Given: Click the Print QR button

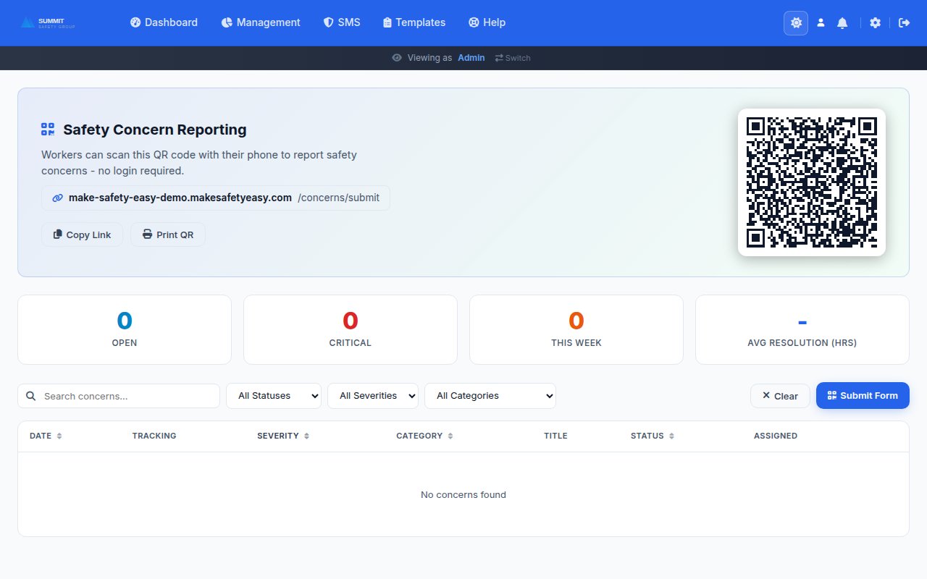Looking at the screenshot, I should click(168, 234).
